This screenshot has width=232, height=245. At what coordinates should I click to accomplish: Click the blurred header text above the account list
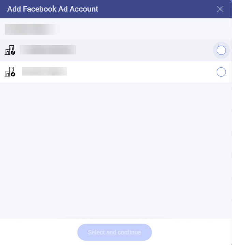[32, 29]
